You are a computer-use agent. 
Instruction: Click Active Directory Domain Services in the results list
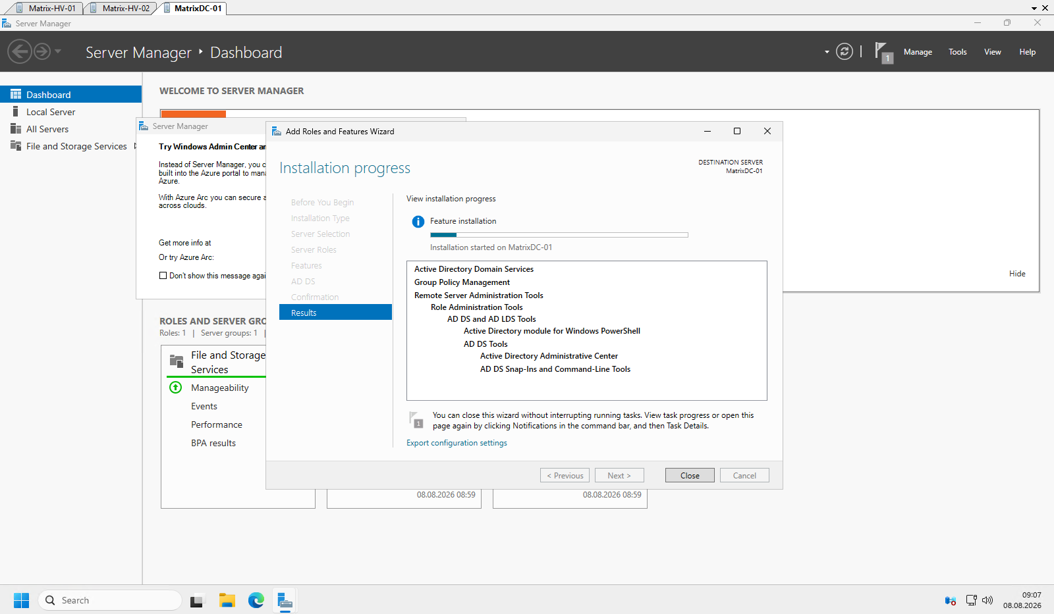pos(474,269)
